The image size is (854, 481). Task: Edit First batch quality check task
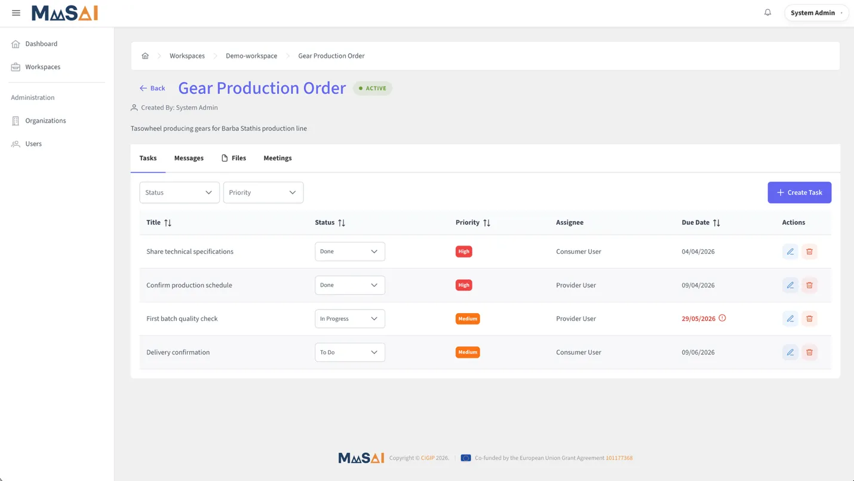790,318
